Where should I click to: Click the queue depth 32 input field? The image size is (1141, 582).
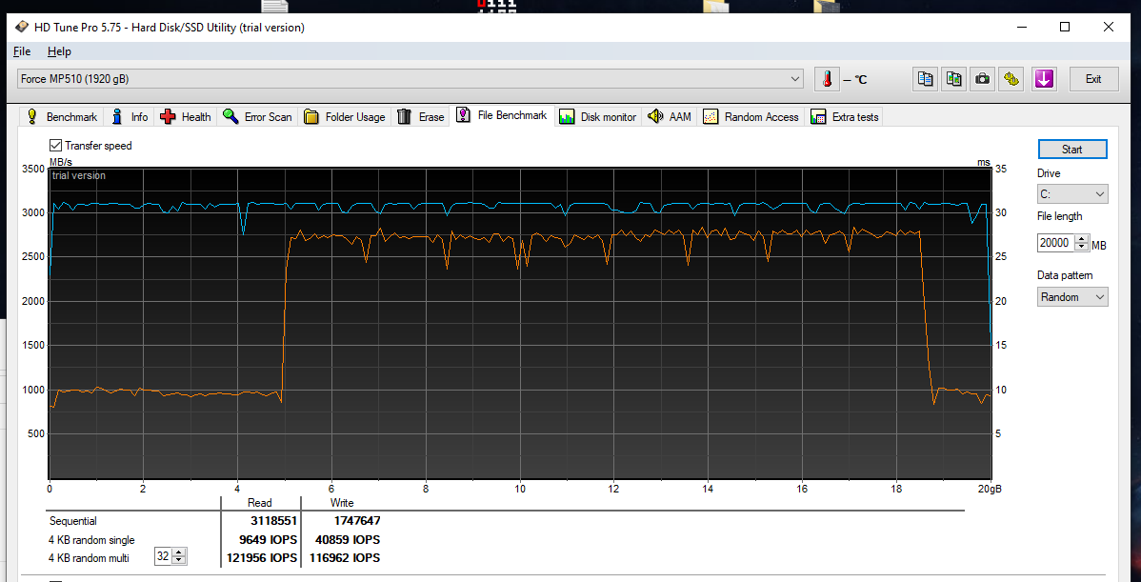click(x=165, y=557)
